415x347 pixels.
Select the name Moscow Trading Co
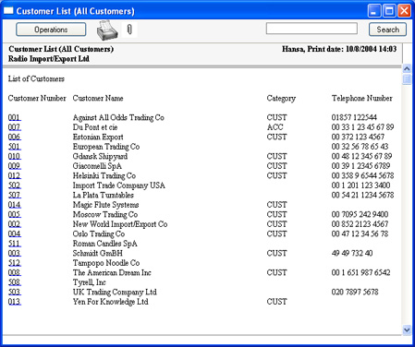[105, 214]
